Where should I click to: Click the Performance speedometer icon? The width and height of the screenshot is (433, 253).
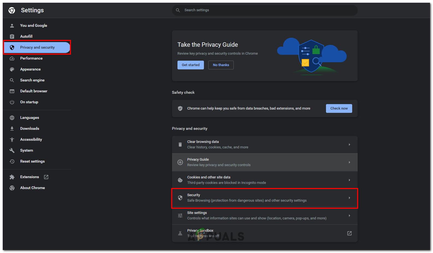click(x=12, y=58)
